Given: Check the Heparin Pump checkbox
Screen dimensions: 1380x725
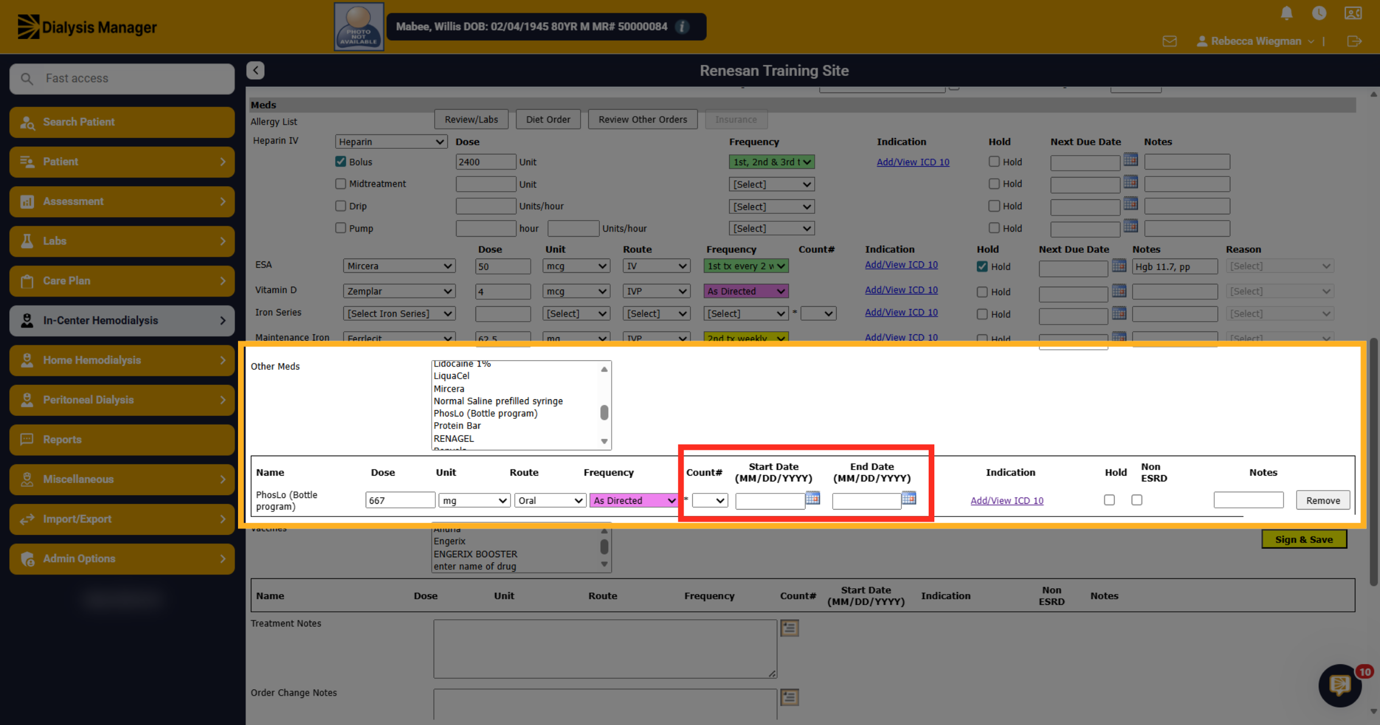Looking at the screenshot, I should (340, 228).
